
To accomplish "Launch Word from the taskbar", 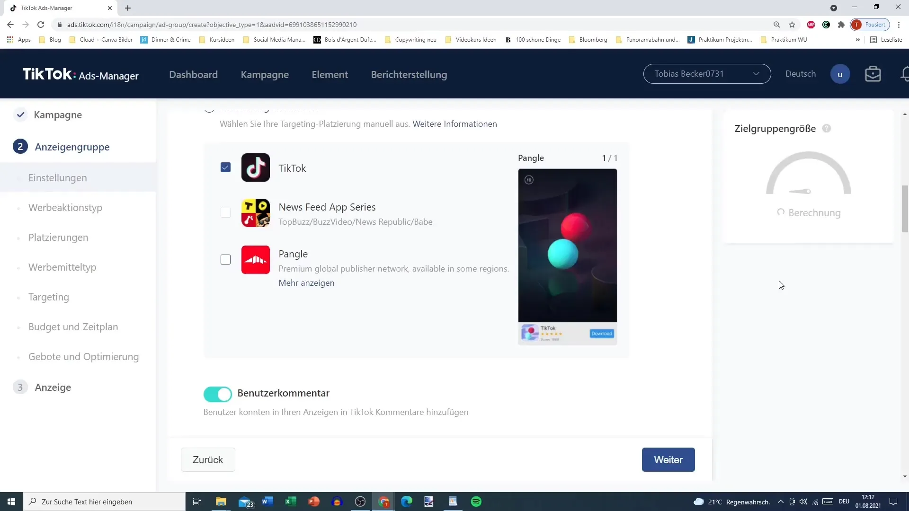I will coord(267,502).
